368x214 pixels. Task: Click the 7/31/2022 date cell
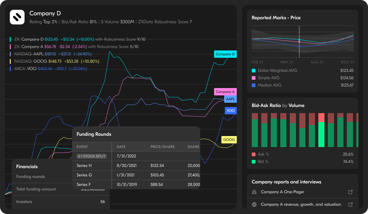click(x=127, y=156)
